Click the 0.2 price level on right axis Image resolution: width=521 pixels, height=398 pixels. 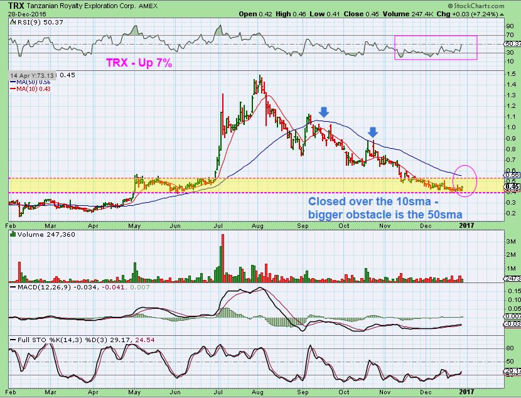click(x=512, y=213)
